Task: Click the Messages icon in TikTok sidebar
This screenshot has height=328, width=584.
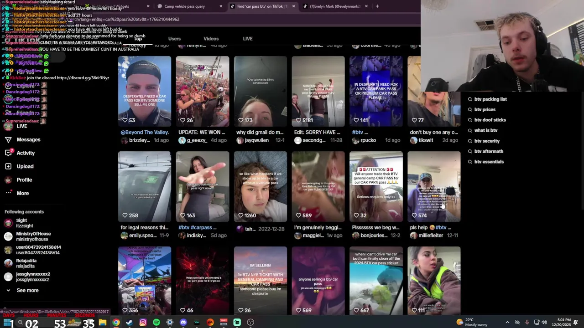Action: [x=8, y=140]
